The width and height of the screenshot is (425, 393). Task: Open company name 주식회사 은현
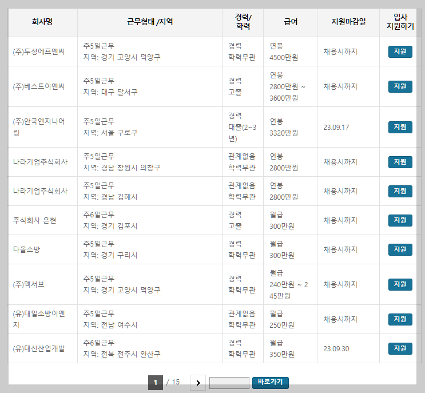click(x=34, y=220)
